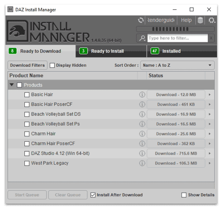The height and width of the screenshot is (208, 222).
Task: Check the Charm Hair PoserCF checkbox
Action: (27, 143)
